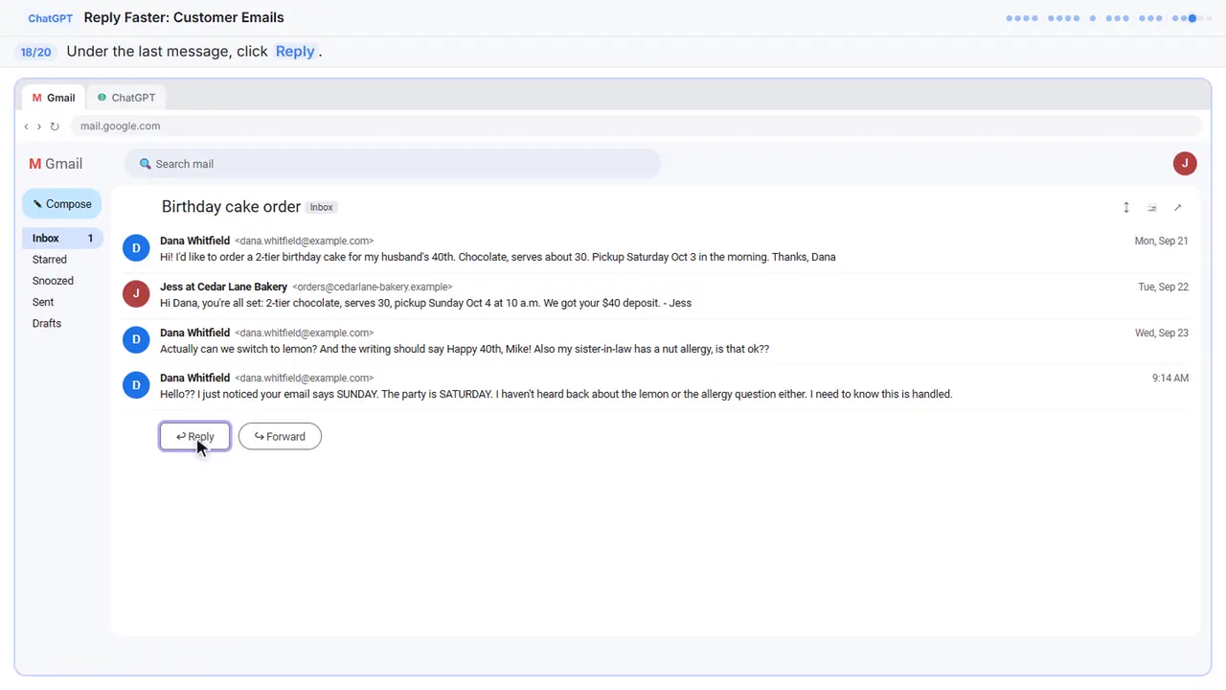This screenshot has height=690, width=1226.
Task: Click the magnifier icon in the search bar
Action: [x=146, y=164]
